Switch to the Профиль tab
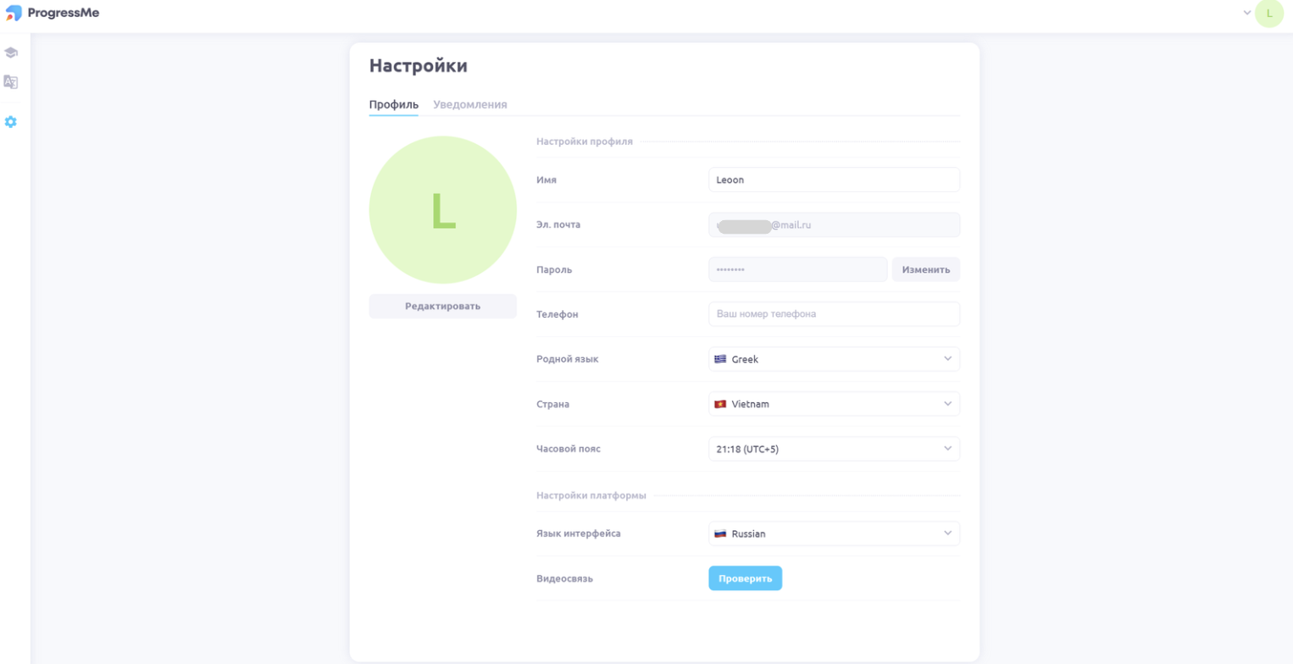The image size is (1293, 664). click(x=394, y=105)
